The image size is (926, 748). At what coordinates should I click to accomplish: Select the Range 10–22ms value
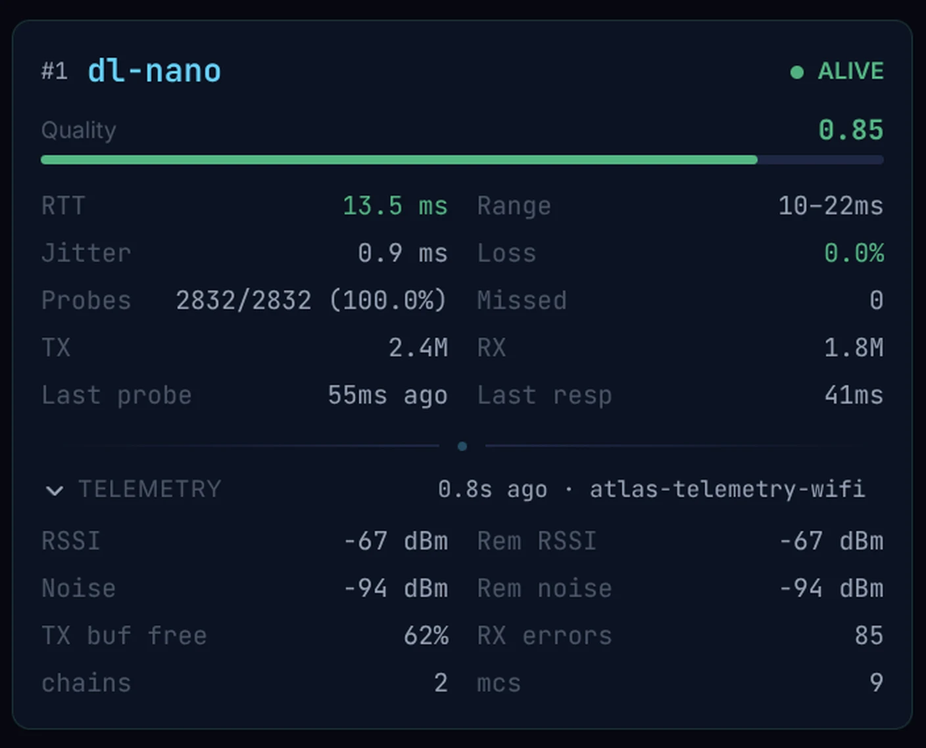point(831,206)
